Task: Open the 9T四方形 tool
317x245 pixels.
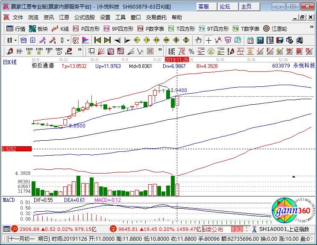Action: 214,29
